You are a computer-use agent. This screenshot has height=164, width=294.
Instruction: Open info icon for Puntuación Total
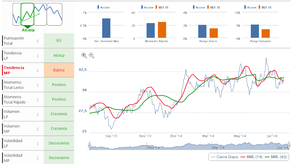[x=38, y=41]
